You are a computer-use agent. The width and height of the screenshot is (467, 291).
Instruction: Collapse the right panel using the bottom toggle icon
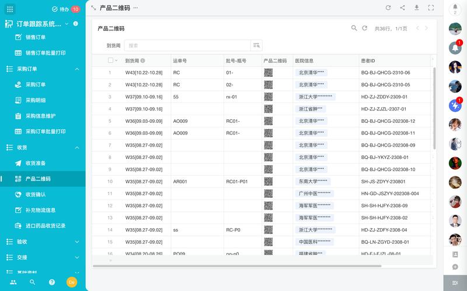point(455,283)
